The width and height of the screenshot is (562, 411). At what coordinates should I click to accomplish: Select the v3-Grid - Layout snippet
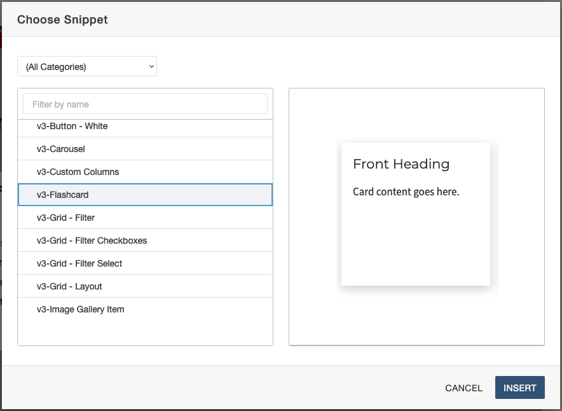click(x=145, y=286)
